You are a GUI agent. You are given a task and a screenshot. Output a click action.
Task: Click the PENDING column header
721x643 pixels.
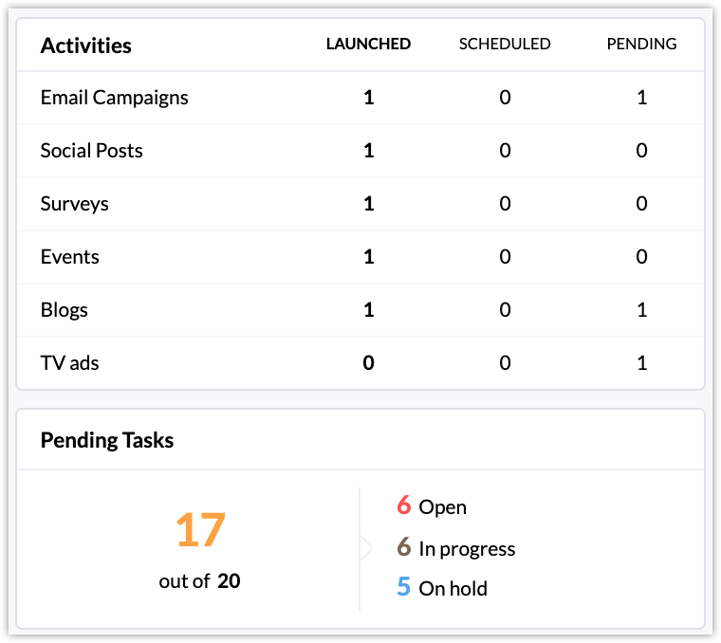pyautogui.click(x=641, y=44)
